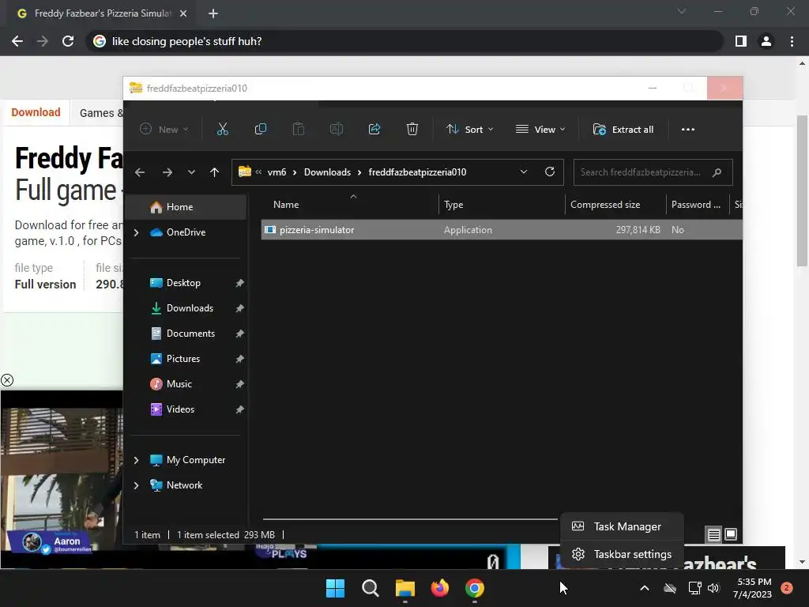
Task: Click Downloads in the address breadcrumb
Action: point(327,172)
